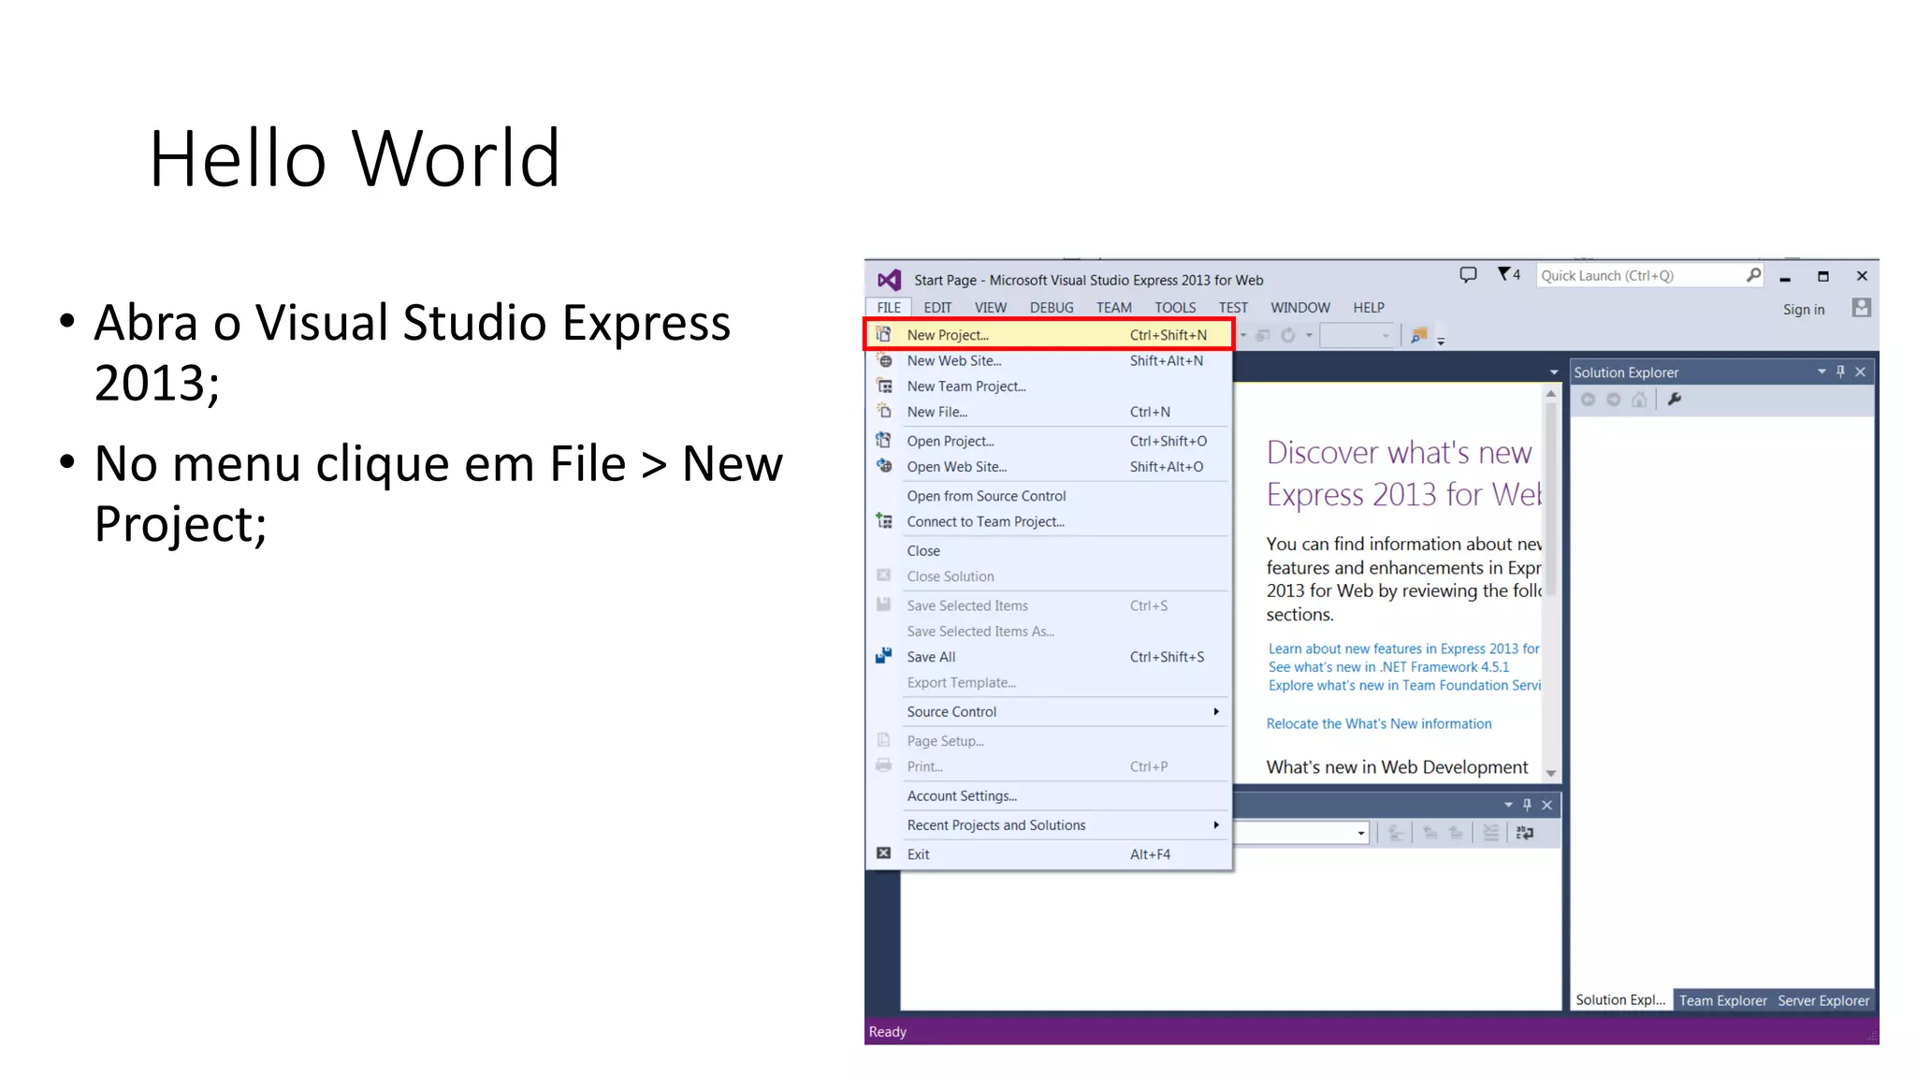The image size is (1916, 1078).
Task: Open the EDIT menu
Action: coord(937,307)
